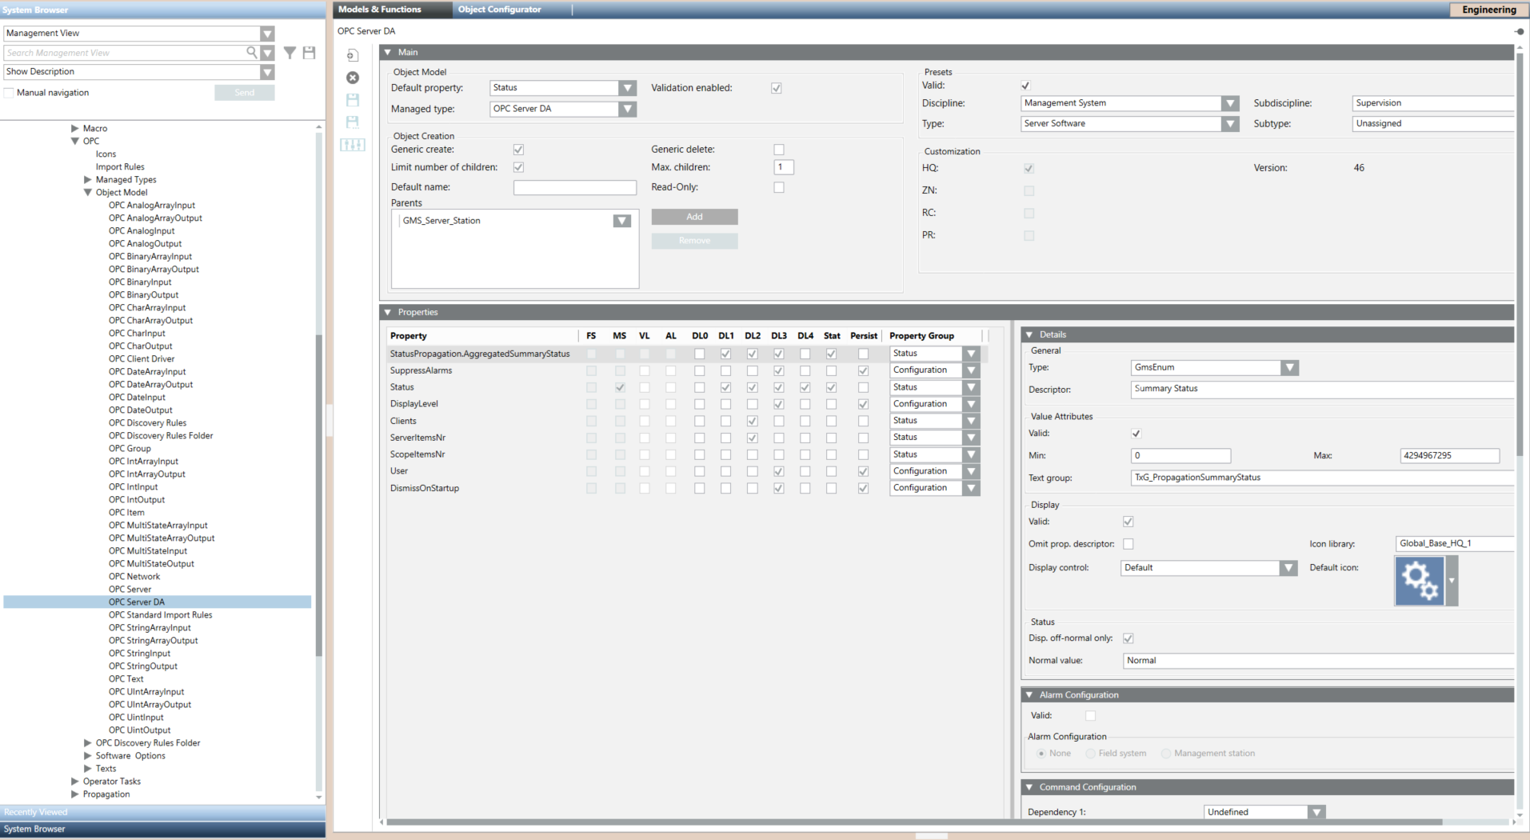Click the Engineering button at top right
This screenshot has height=840, width=1530.
1488,10
